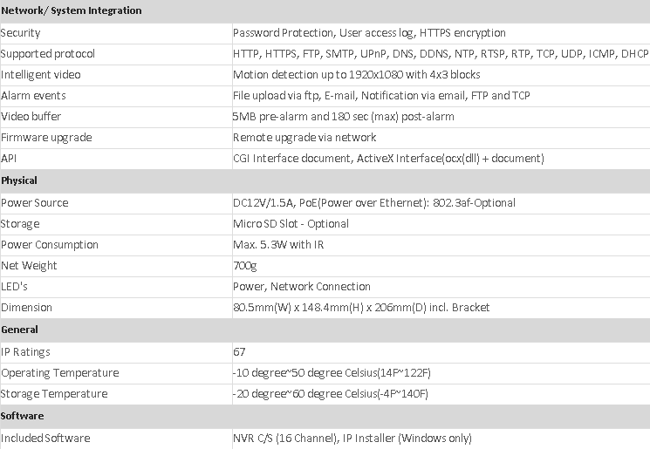
Task: Select the Firmware upgrade row label
Action: point(46,138)
